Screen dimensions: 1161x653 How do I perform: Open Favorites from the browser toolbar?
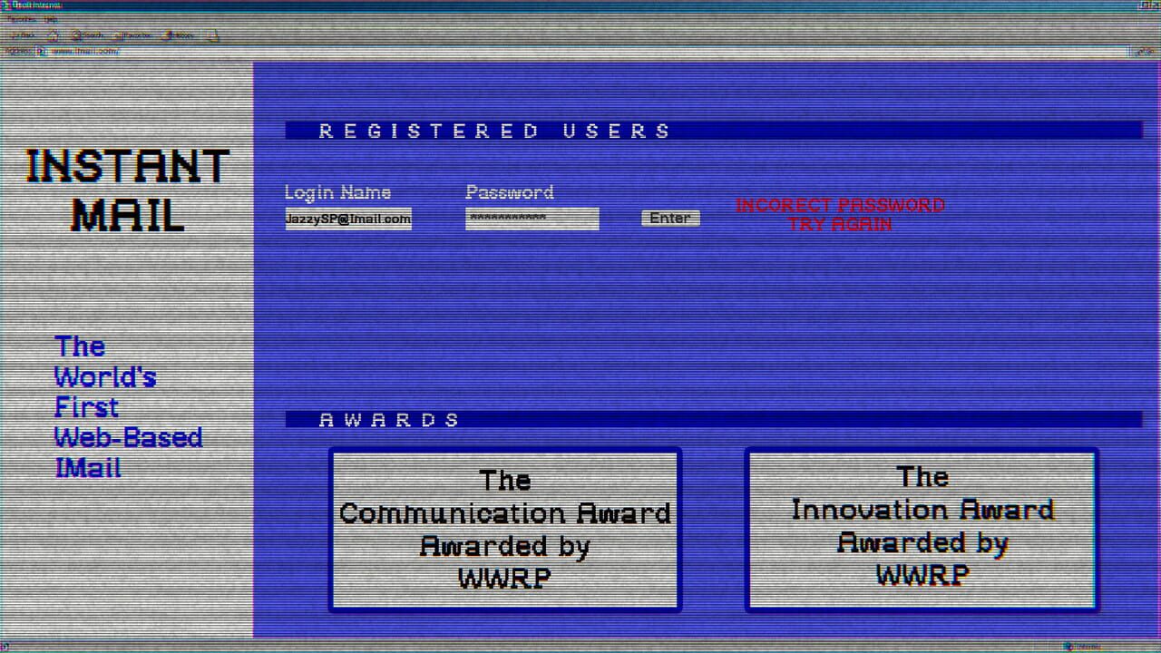(x=132, y=35)
